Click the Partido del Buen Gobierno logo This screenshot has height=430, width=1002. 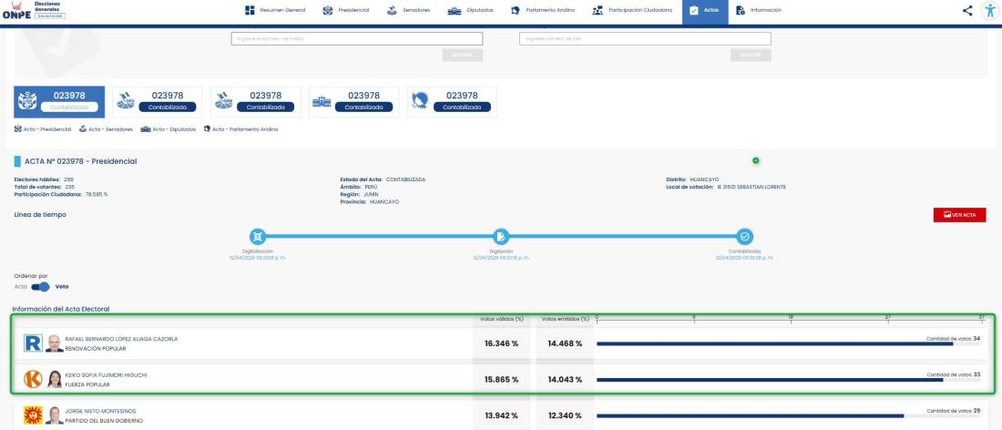[x=32, y=415]
